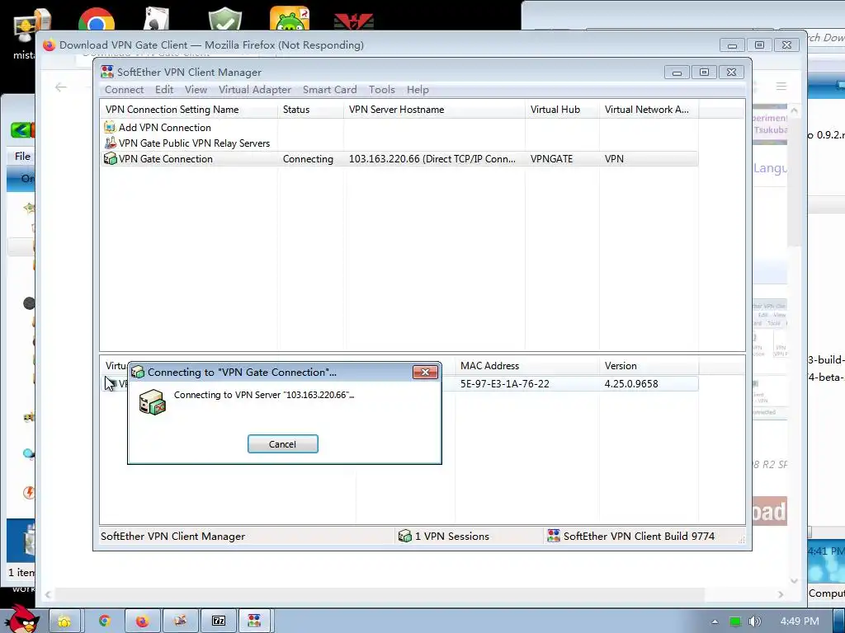Click the 1 VPN Sessions status icon

[x=404, y=536]
